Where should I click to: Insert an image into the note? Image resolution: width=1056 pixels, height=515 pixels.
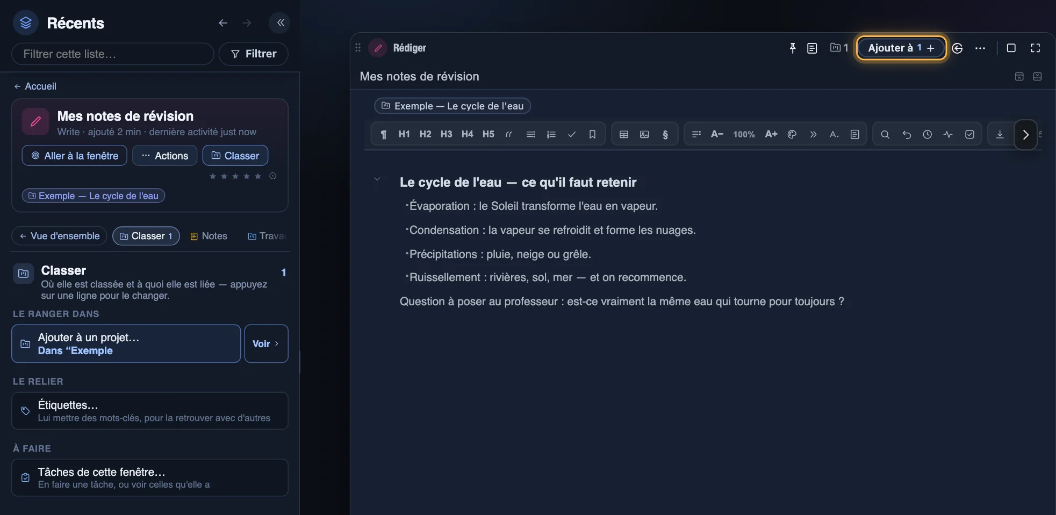tap(644, 134)
